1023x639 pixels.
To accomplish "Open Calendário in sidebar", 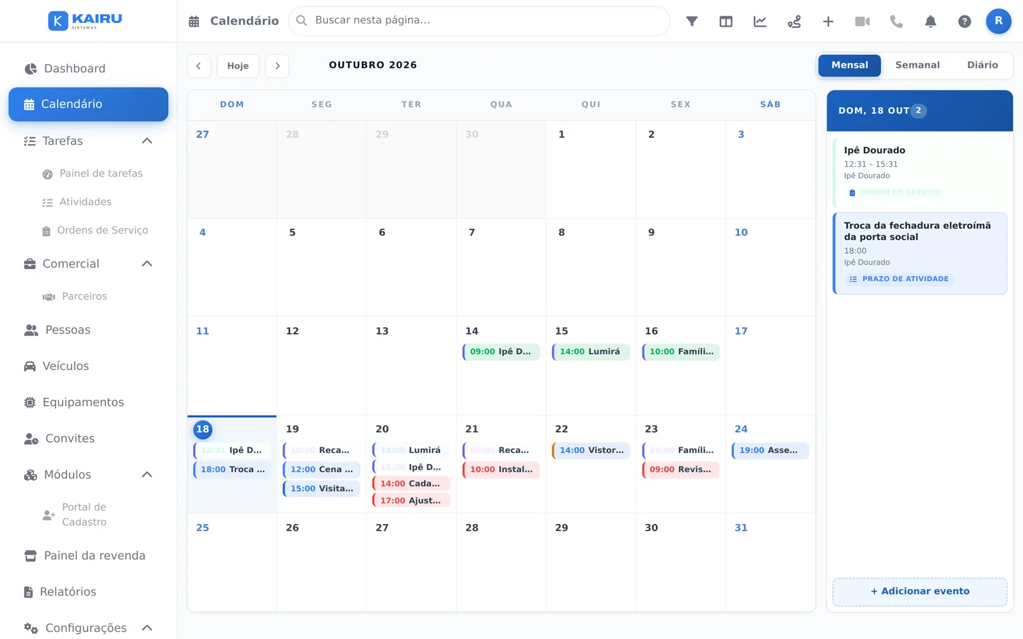I will 88,104.
